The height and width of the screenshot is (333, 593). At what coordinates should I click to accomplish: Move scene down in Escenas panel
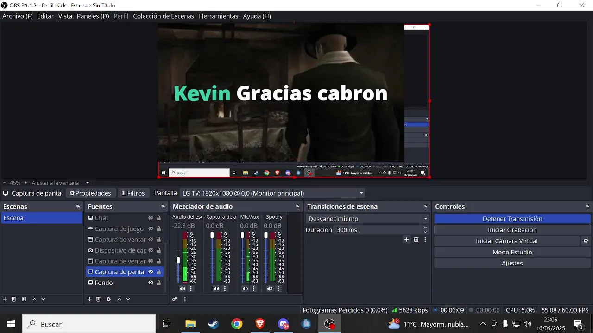[43, 299]
